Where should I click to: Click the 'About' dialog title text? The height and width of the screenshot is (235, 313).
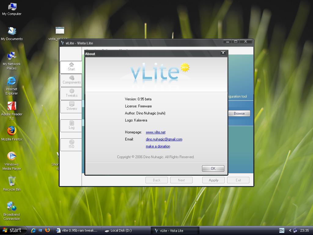click(x=90, y=54)
